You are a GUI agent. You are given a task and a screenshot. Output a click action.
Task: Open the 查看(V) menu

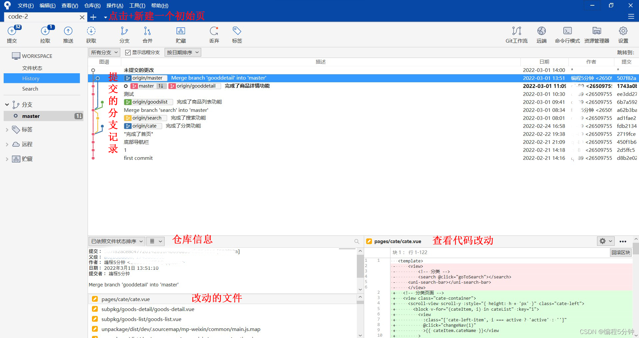click(x=70, y=6)
